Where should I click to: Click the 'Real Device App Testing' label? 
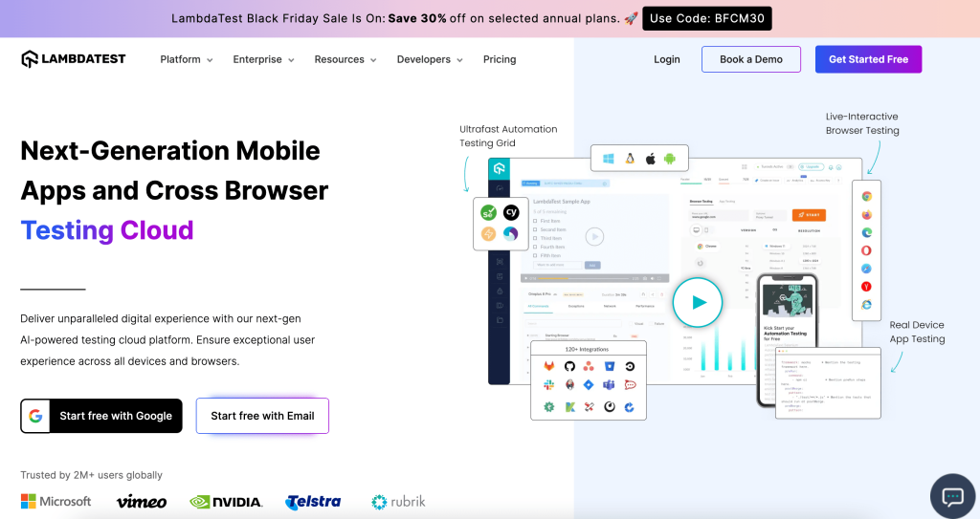coord(917,332)
